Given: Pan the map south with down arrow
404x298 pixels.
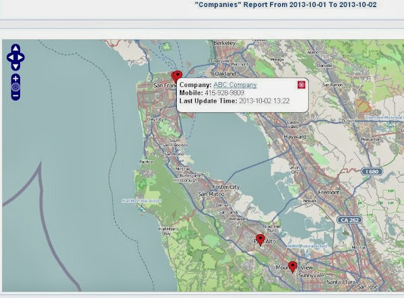Looking at the screenshot, I should pyautogui.click(x=15, y=66).
